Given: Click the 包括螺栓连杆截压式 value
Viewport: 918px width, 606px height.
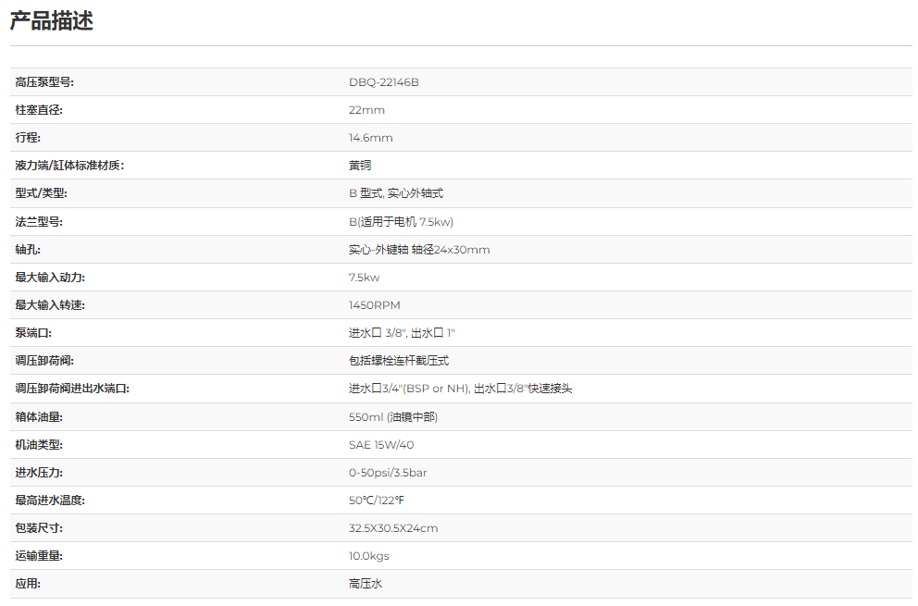Looking at the screenshot, I should (x=399, y=361).
